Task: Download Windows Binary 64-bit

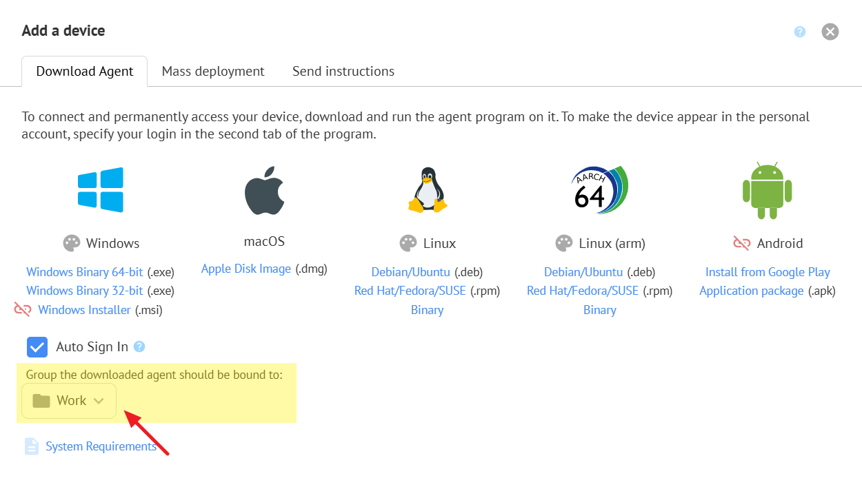Action: pos(84,272)
